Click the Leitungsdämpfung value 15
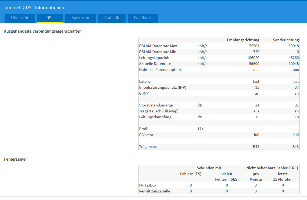Image resolution: width=307 pixels, height=200 pixels. click(x=257, y=117)
